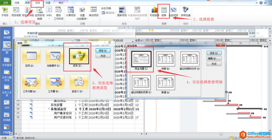Click the Gantt chart horizontal scrollbar
Viewport: 272px width, 140px height.
tap(206, 134)
